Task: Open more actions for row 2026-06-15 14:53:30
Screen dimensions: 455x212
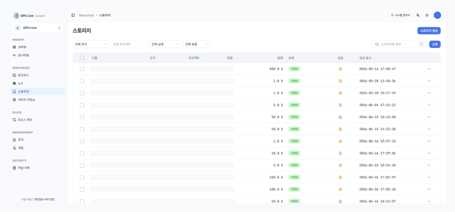Action: 429,129
